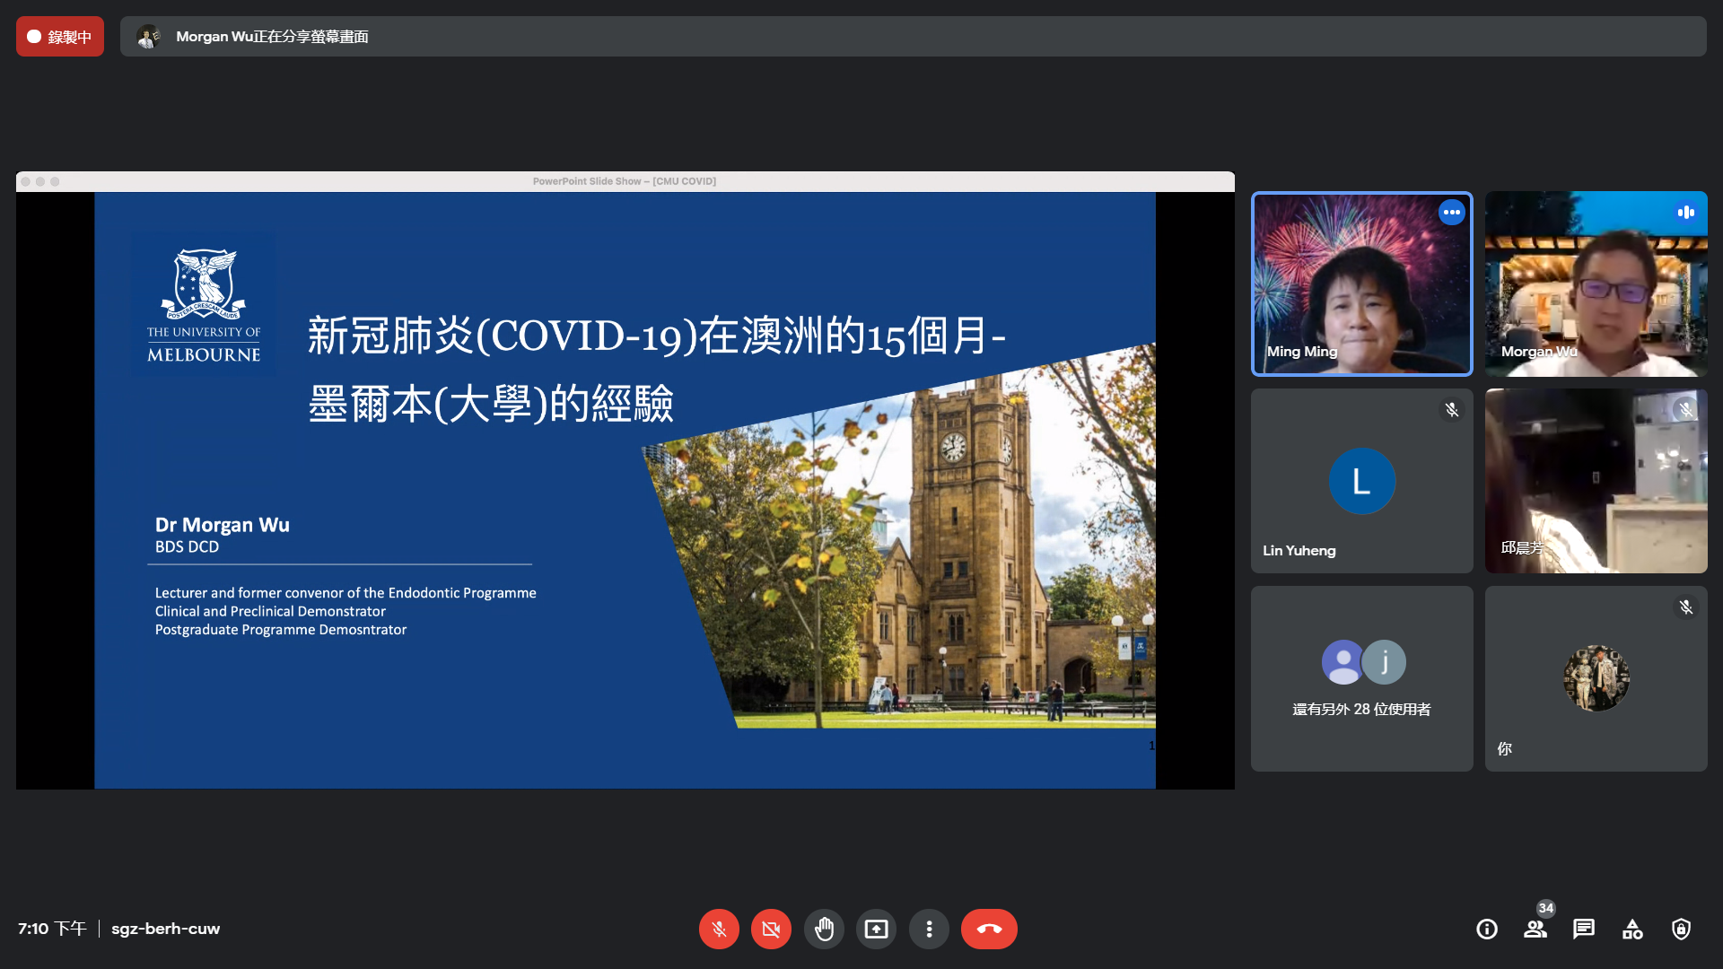This screenshot has width=1723, height=969.
Task: Select Ming Ming's video tile
Action: point(1362,284)
